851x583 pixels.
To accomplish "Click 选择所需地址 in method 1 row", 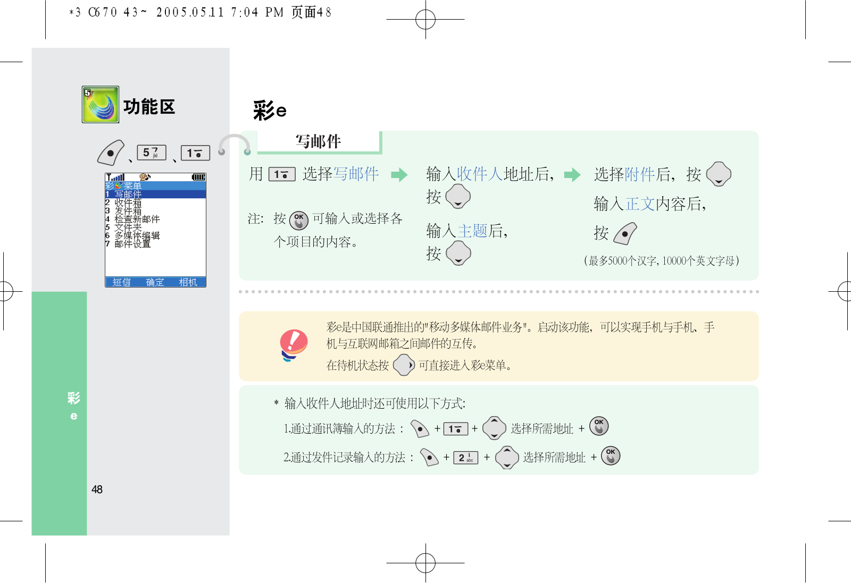I will click(542, 429).
